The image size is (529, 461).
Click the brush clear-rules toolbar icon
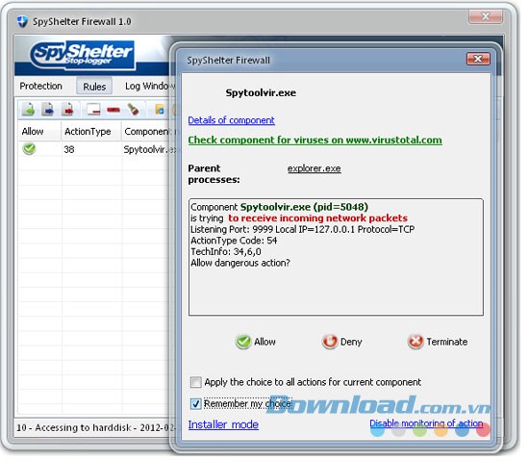[x=134, y=110]
